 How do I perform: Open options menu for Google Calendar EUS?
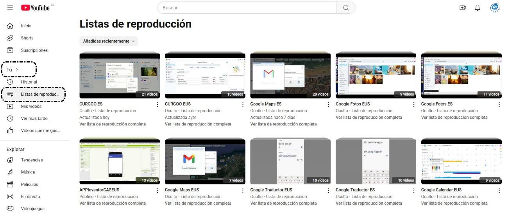(x=499, y=190)
